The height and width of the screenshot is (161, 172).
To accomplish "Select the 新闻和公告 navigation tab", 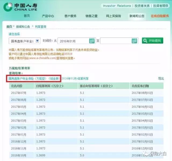I will (x=137, y=16).
